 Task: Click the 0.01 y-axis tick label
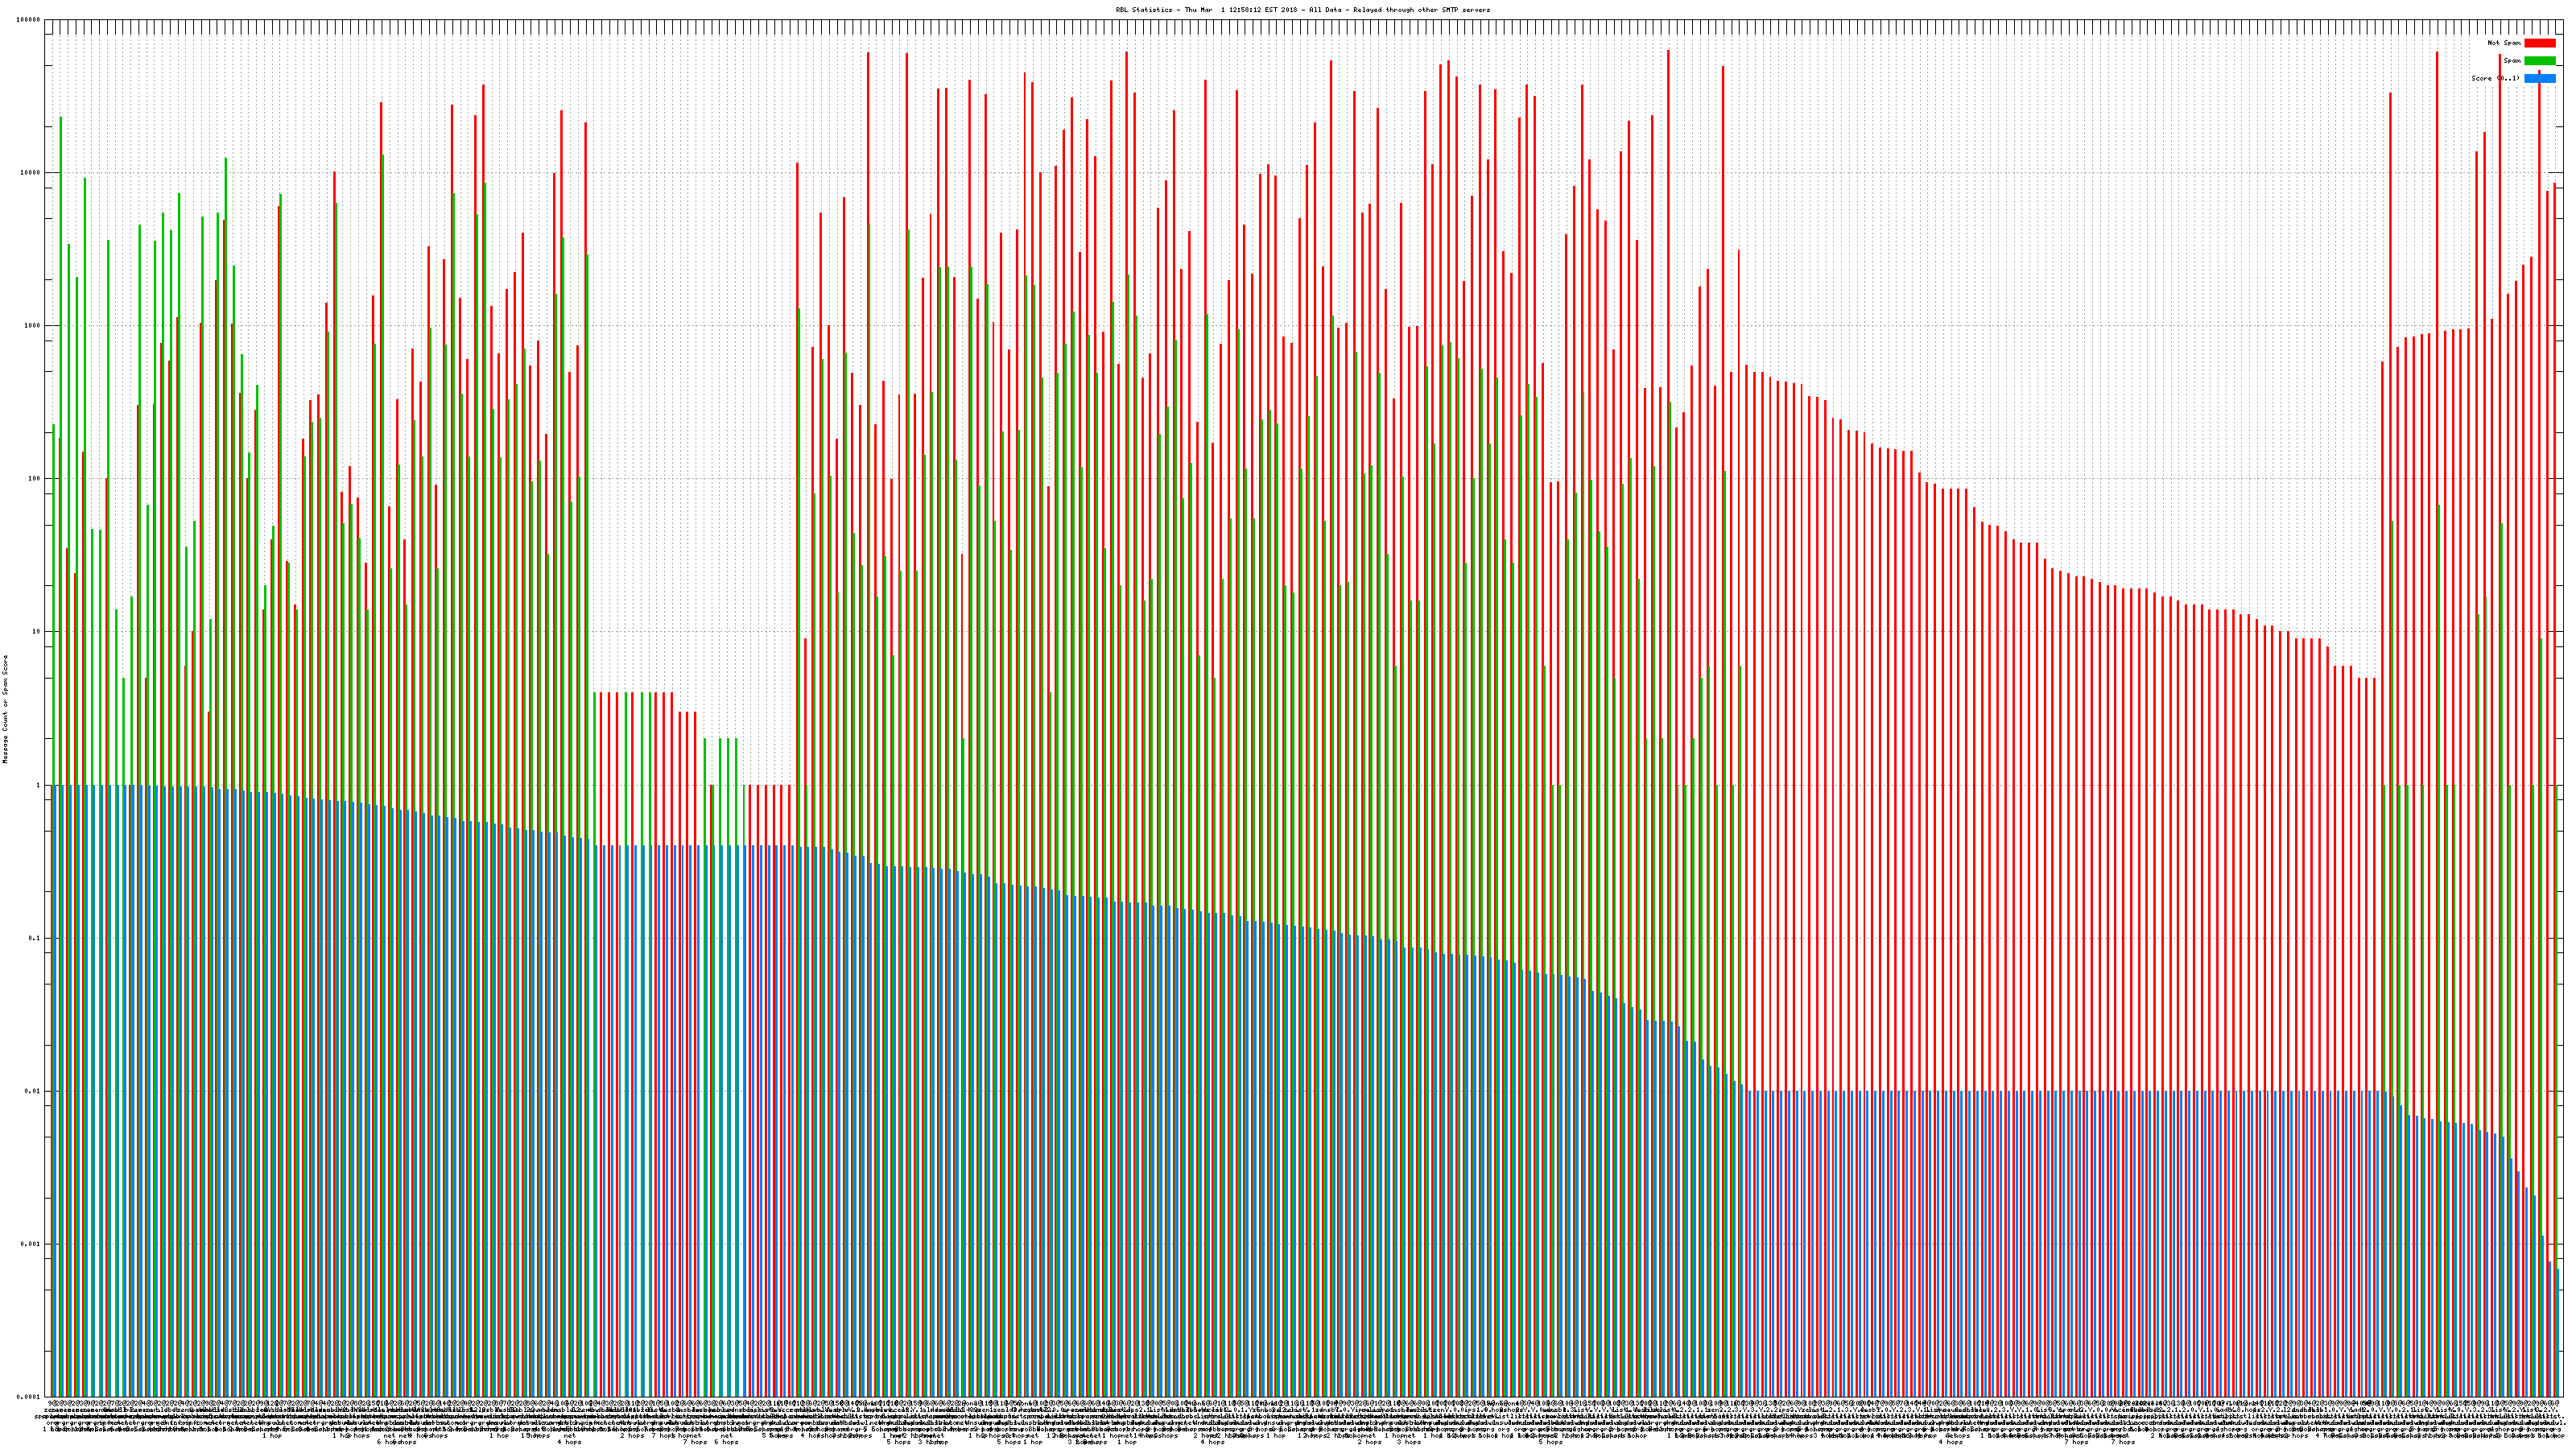[33, 1091]
